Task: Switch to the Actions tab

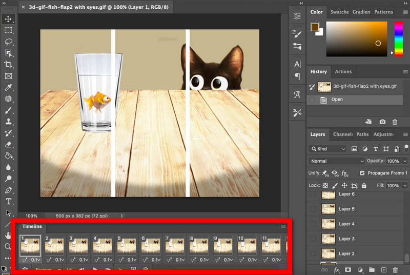Action: point(343,72)
